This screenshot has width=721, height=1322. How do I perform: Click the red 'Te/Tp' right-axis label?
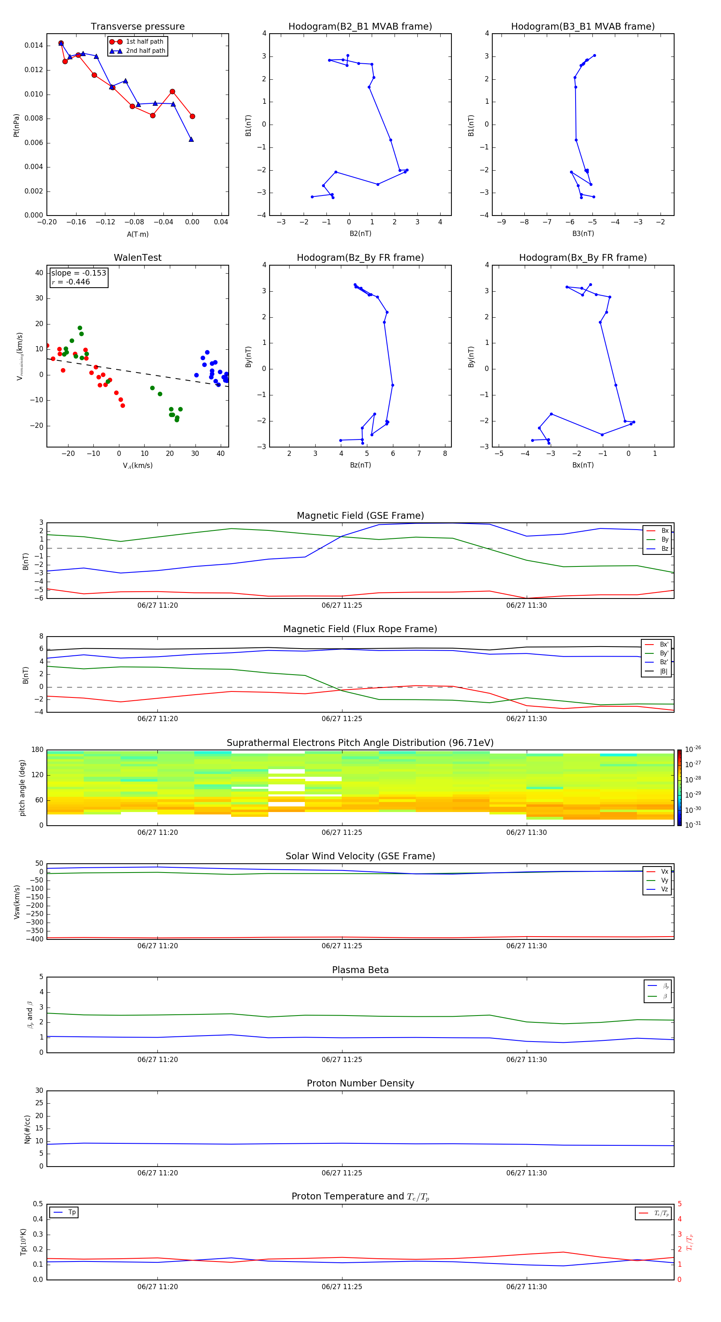(x=690, y=1242)
